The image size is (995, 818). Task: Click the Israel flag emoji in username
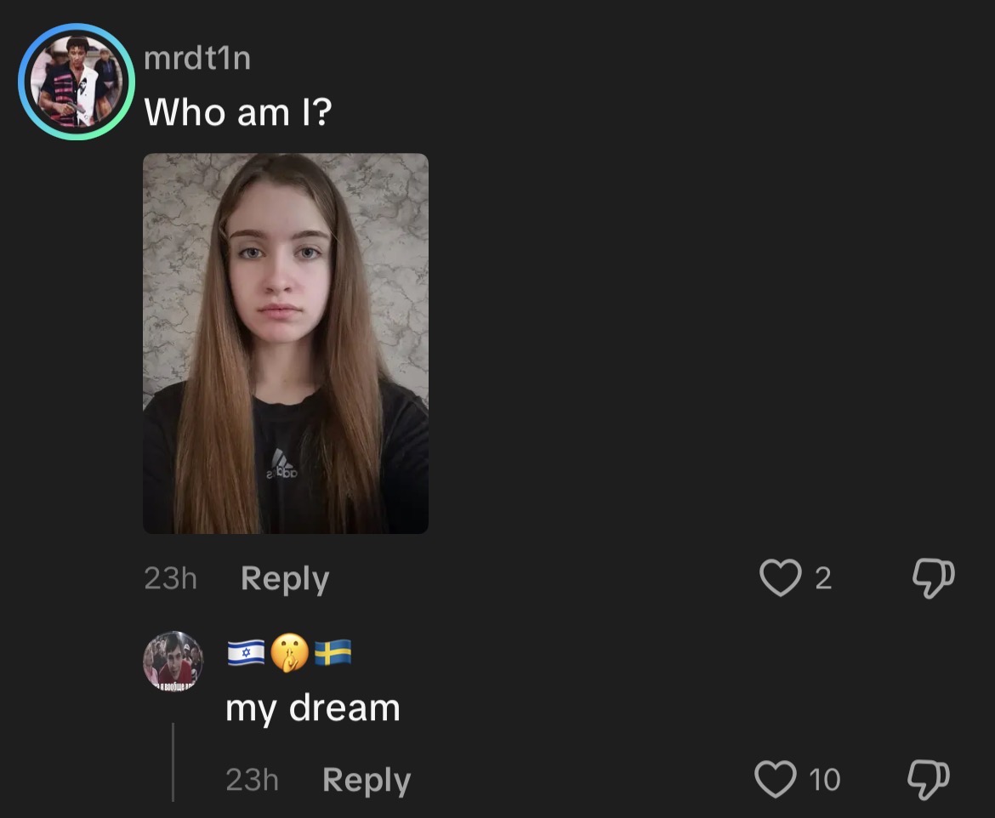tap(246, 654)
